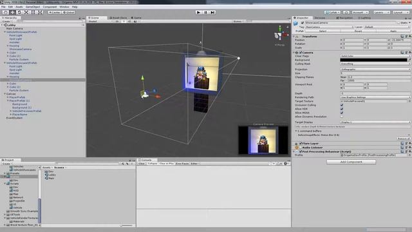Image resolution: width=412 pixels, height=232 pixels.
Task: Toggle the 2D scene view button
Action: [x=117, y=21]
